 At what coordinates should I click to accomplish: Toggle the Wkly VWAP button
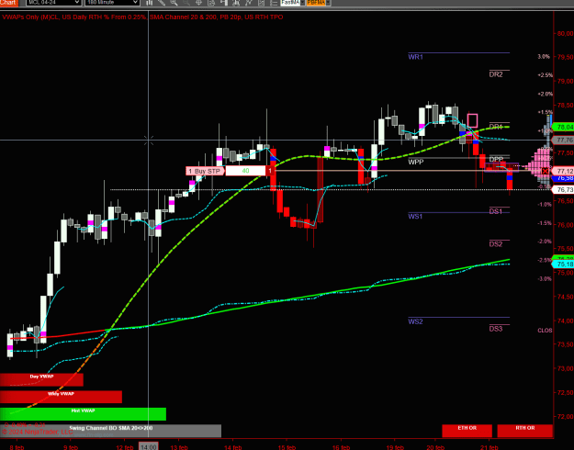pyautogui.click(x=61, y=397)
